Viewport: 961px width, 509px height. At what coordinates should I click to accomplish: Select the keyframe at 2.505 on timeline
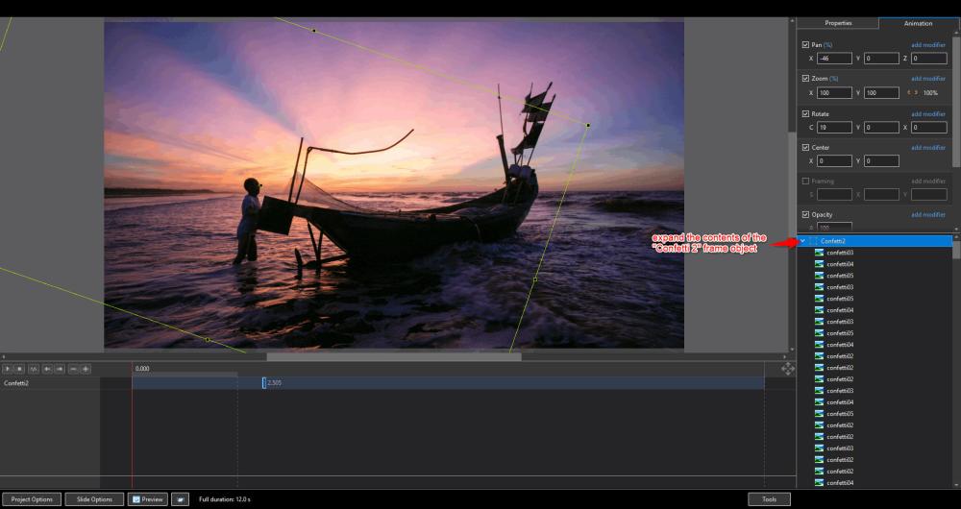coord(264,383)
